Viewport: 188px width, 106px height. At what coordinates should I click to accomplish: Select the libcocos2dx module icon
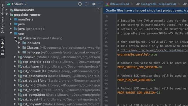(x=11, y=10)
